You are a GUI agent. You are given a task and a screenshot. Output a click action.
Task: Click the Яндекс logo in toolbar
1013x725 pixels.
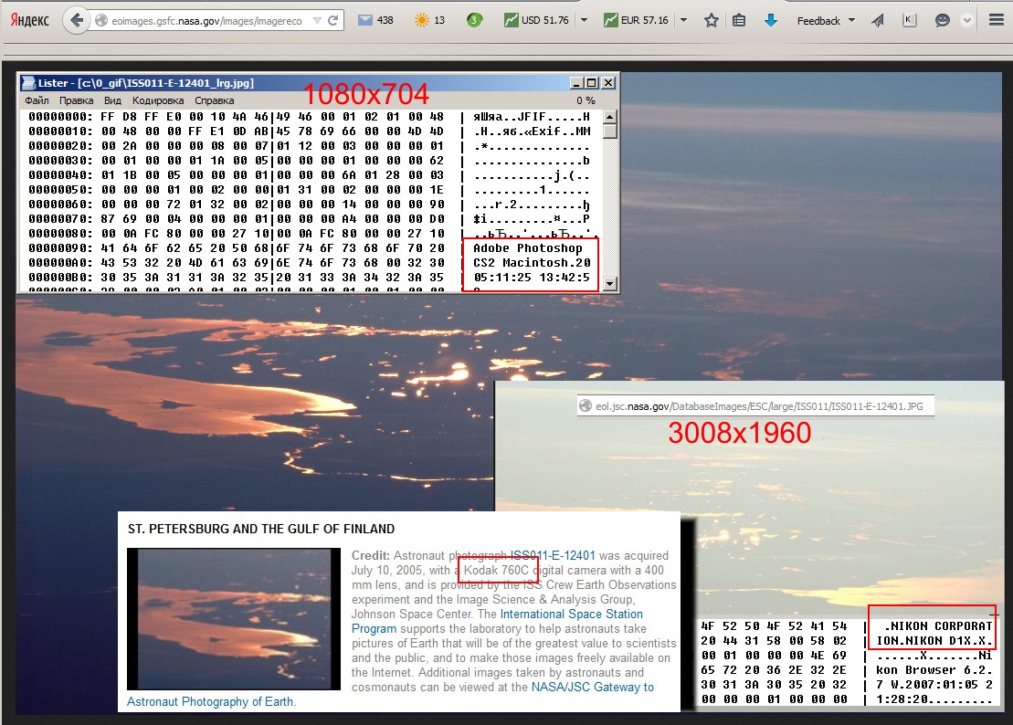click(30, 20)
